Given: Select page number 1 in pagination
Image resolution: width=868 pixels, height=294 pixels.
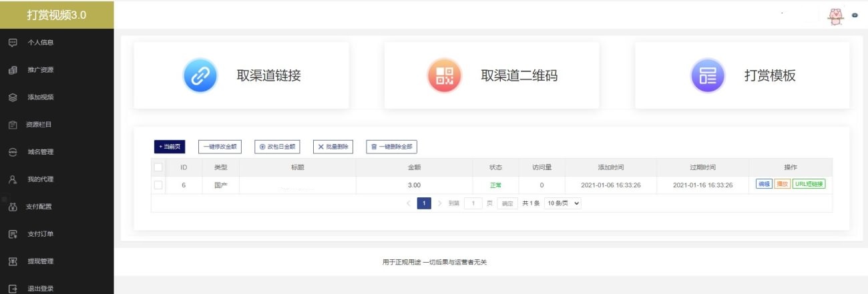Looking at the screenshot, I should [424, 203].
